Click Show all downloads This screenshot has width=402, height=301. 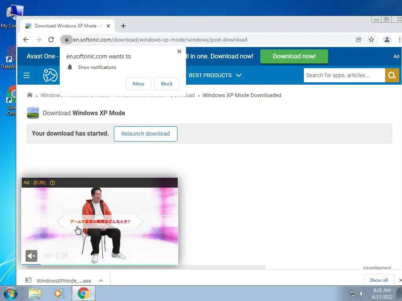tap(379, 280)
